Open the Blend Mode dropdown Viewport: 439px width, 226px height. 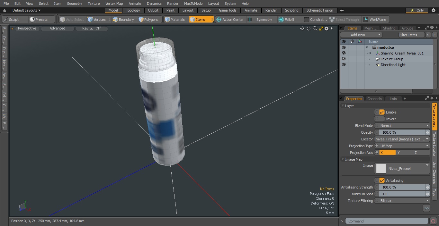click(x=404, y=126)
